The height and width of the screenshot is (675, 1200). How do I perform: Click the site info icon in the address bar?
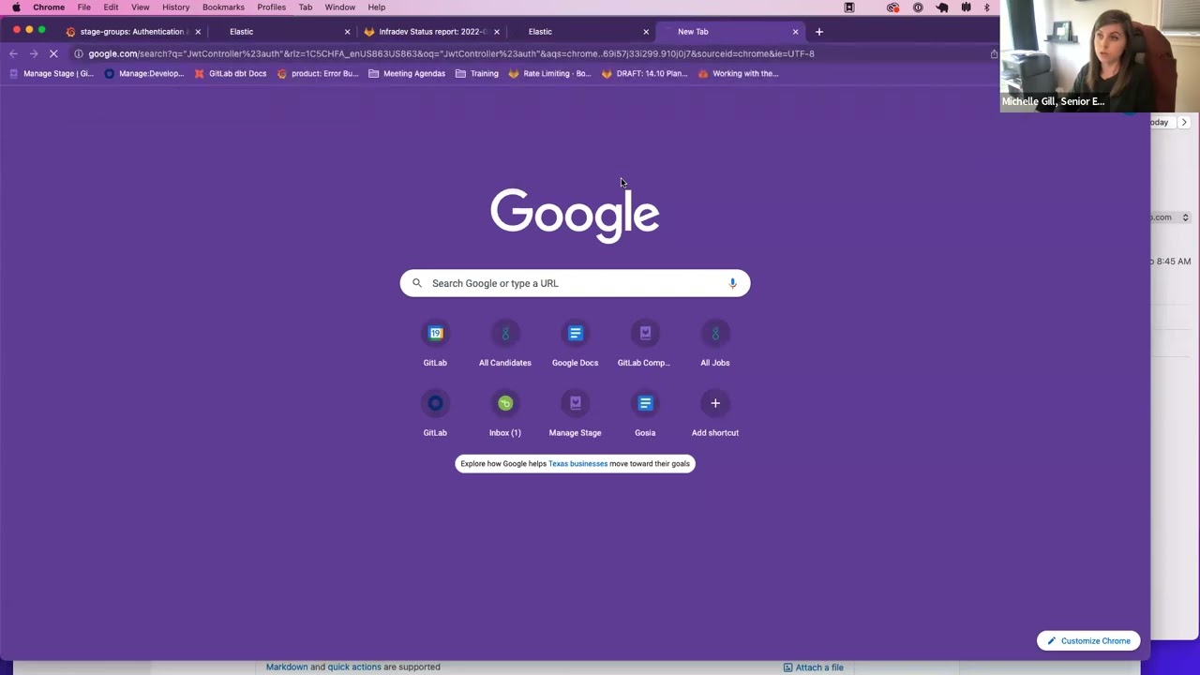pyautogui.click(x=79, y=53)
